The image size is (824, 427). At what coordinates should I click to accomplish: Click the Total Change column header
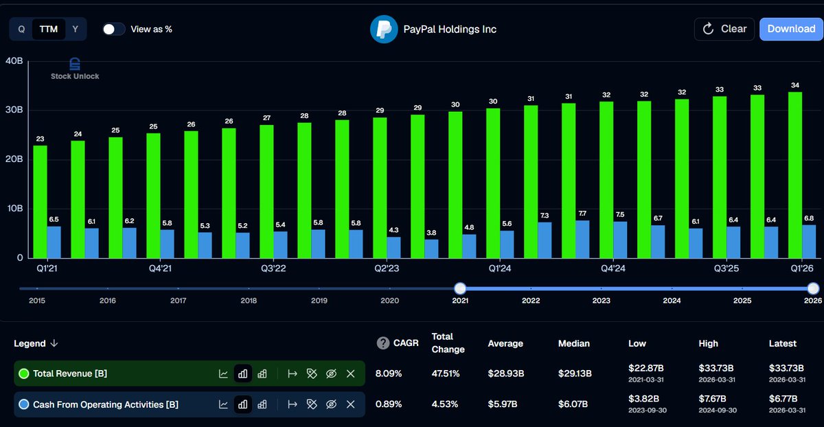click(x=448, y=343)
